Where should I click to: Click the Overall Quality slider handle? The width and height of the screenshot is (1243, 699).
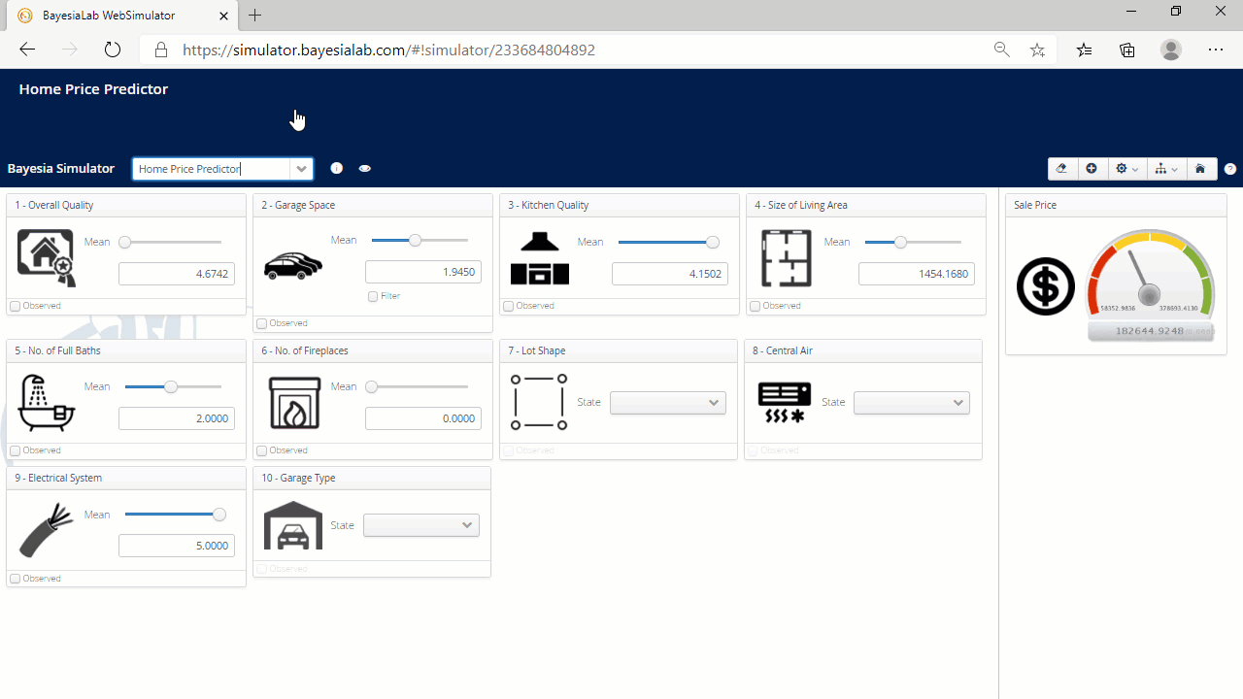[x=125, y=242]
